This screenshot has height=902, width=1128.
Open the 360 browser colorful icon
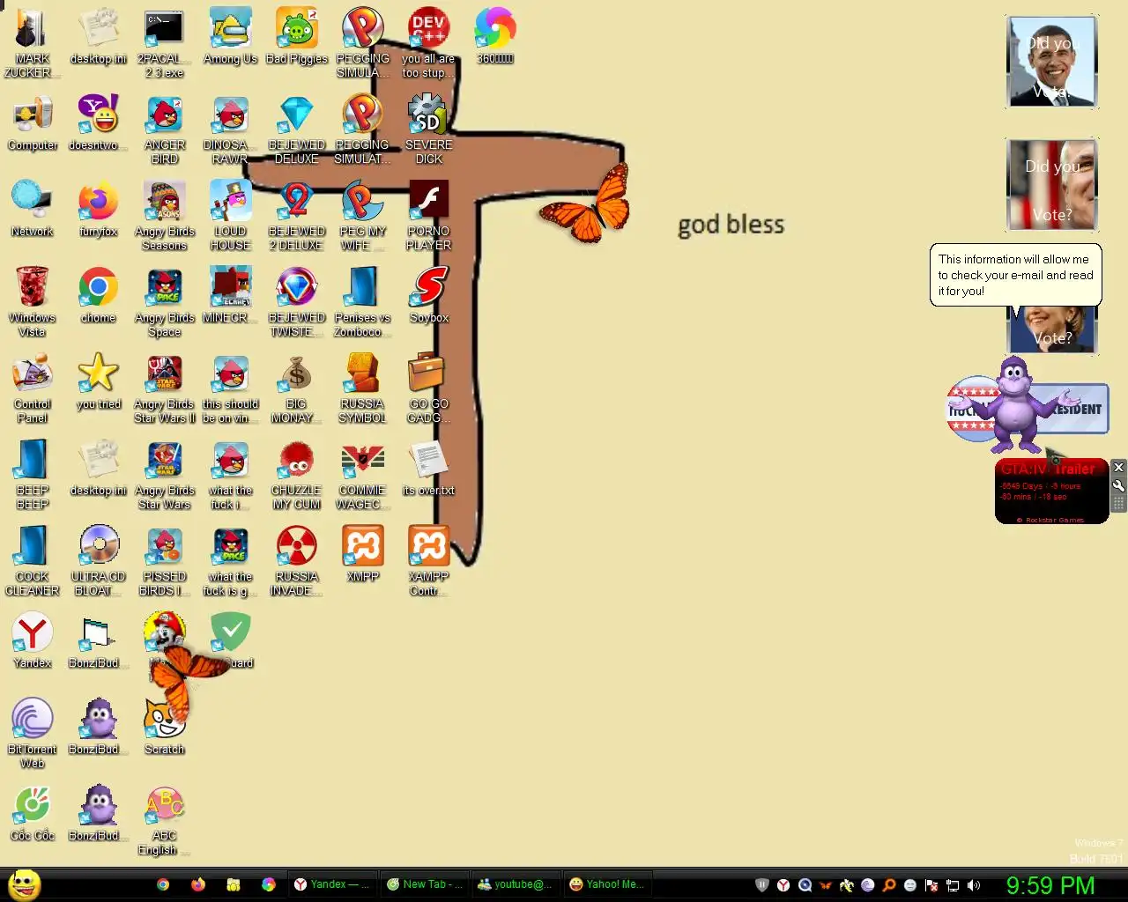coord(495,37)
